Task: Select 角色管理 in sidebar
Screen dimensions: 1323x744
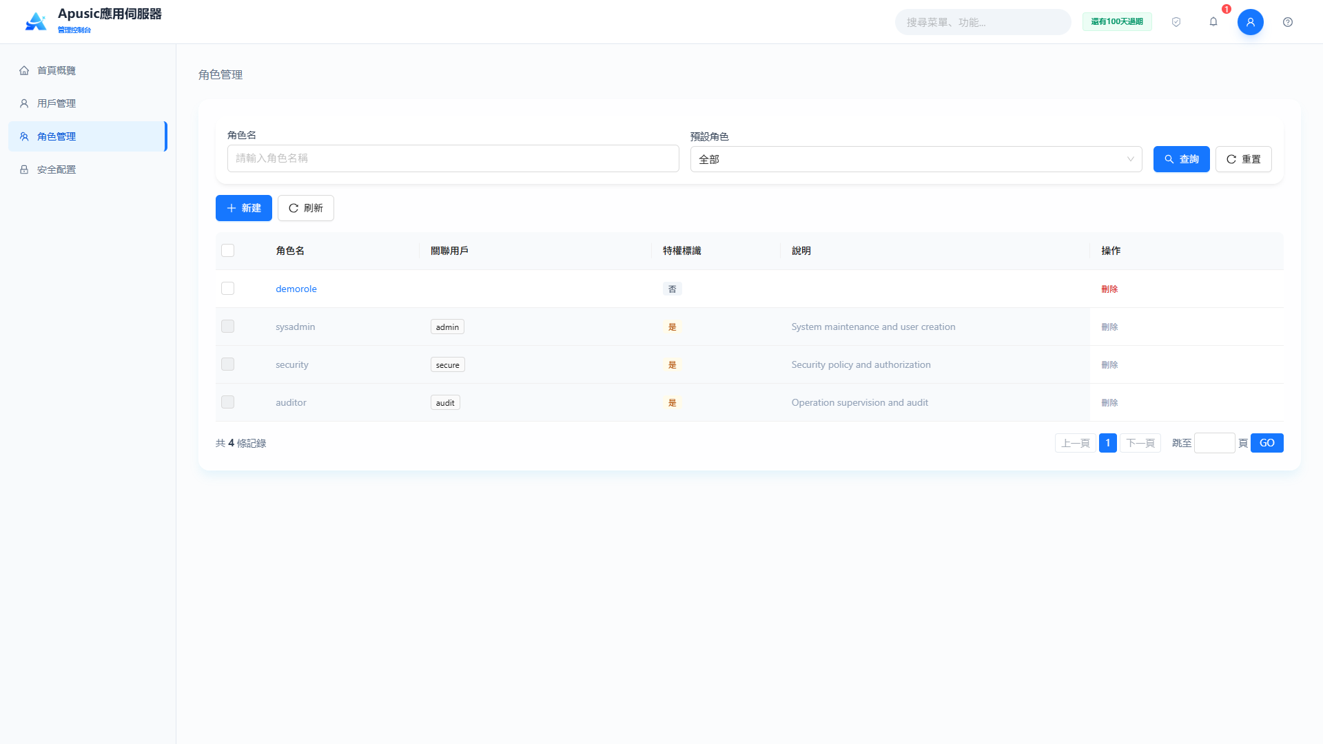Action: 88,136
